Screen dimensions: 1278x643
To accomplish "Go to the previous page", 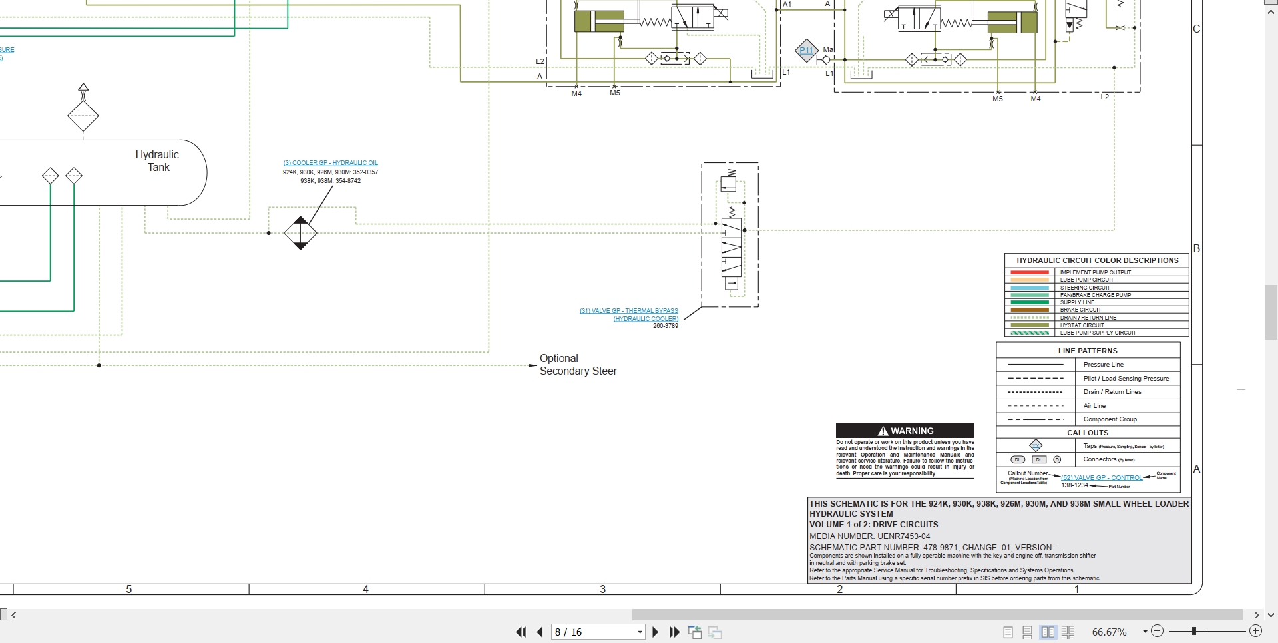I will (540, 632).
